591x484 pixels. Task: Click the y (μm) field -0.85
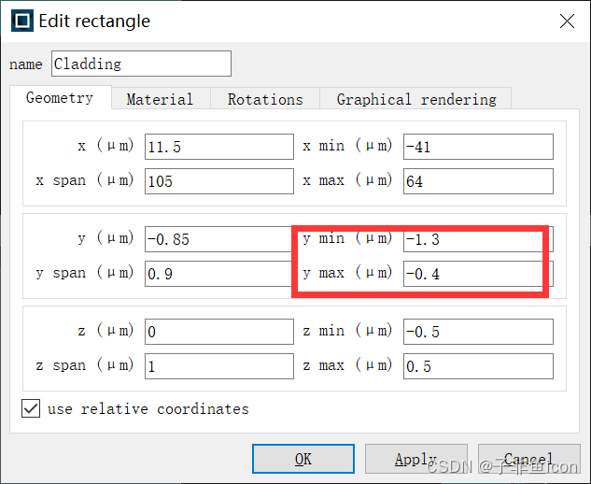(219, 239)
